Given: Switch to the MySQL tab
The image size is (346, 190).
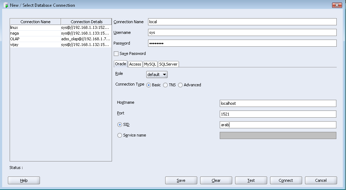Looking at the screenshot, I should click(x=150, y=64).
